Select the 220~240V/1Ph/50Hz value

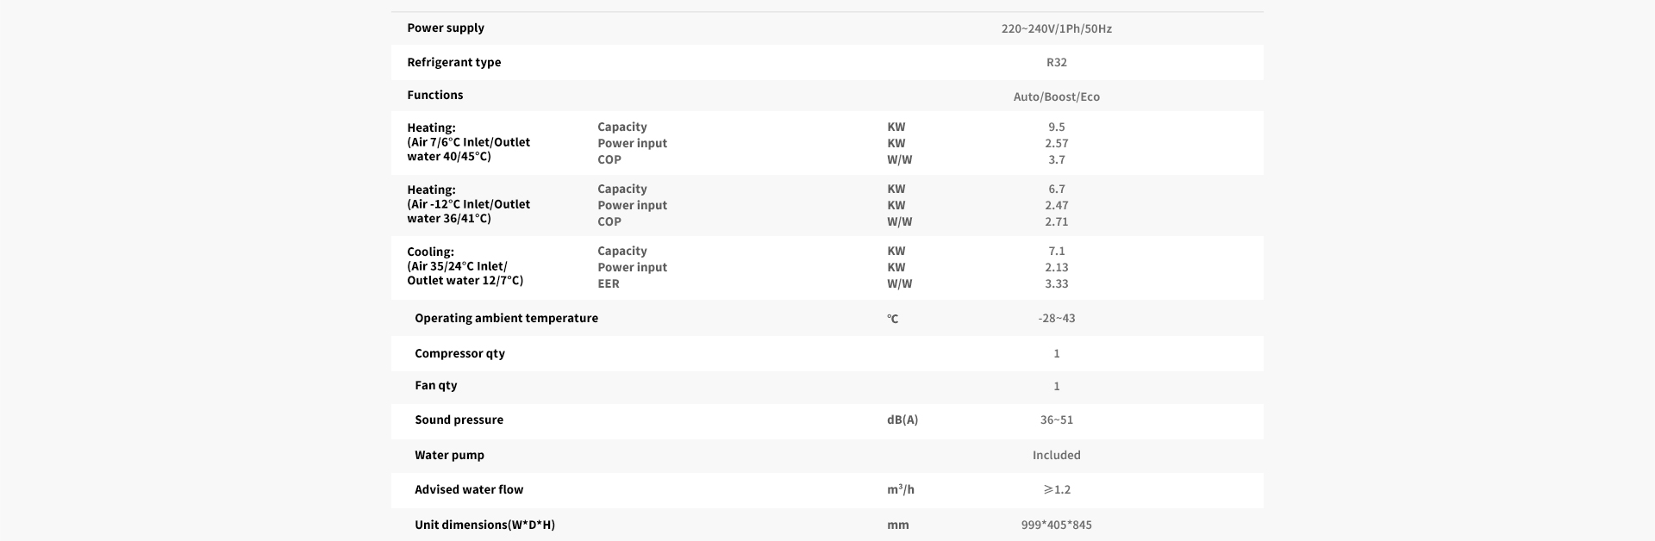tap(1056, 28)
